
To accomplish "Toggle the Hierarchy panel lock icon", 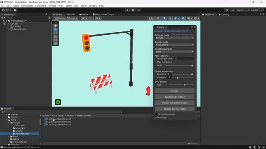I will 46,14.
